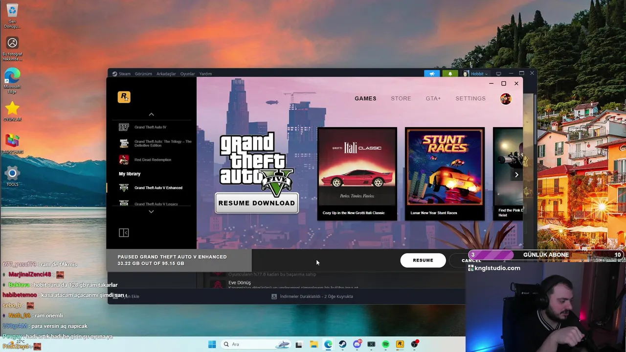Open 'Find the Pink Diamond' heist card
The image size is (626, 352).
pos(508,174)
